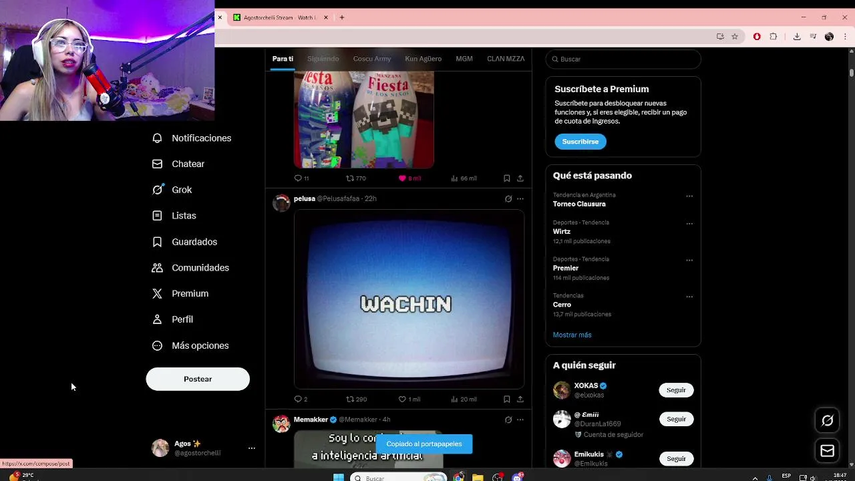The width and height of the screenshot is (855, 481).
Task: Open a new browser tab
Action: (342, 17)
